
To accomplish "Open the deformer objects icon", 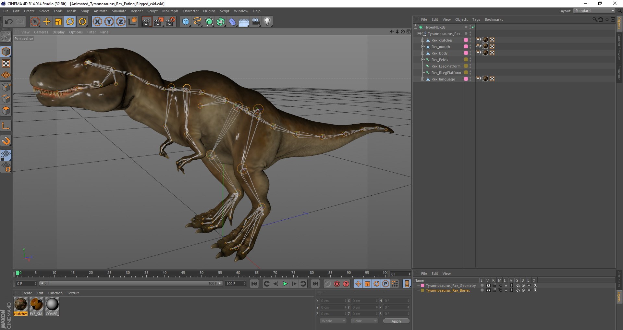I will [x=232, y=22].
